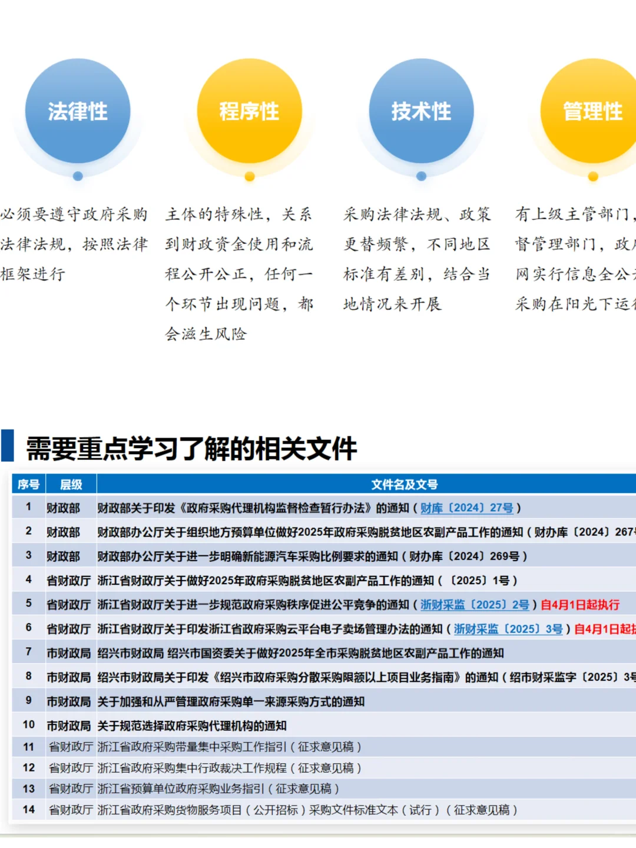Click description text under 程序性
The height and width of the screenshot is (848, 636).
click(239, 274)
